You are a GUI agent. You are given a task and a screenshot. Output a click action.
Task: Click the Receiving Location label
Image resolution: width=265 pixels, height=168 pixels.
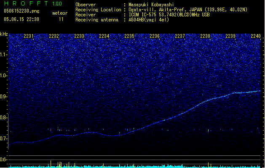(x=98, y=10)
